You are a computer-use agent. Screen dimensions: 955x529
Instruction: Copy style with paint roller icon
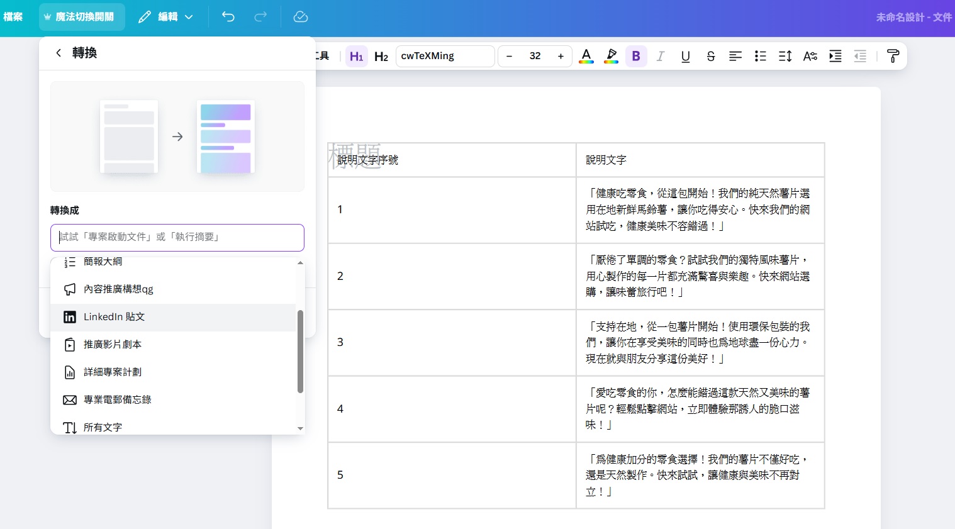[893, 56]
